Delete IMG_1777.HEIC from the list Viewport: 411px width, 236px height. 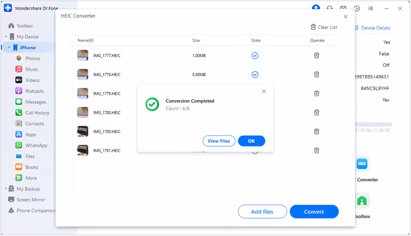pos(316,56)
